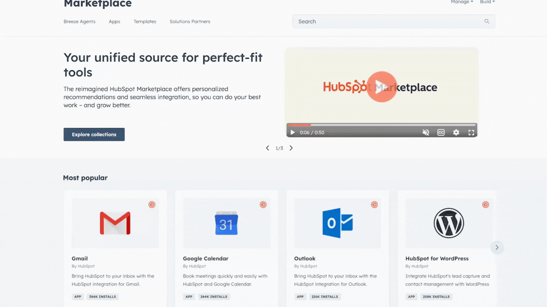The image size is (547, 307).
Task: Click the Google Calendar app logo
Action: pos(226,223)
